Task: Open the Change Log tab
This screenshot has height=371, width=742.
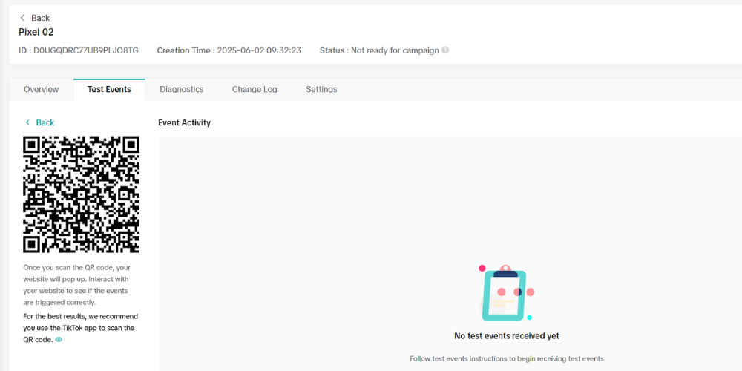Action: pos(255,89)
